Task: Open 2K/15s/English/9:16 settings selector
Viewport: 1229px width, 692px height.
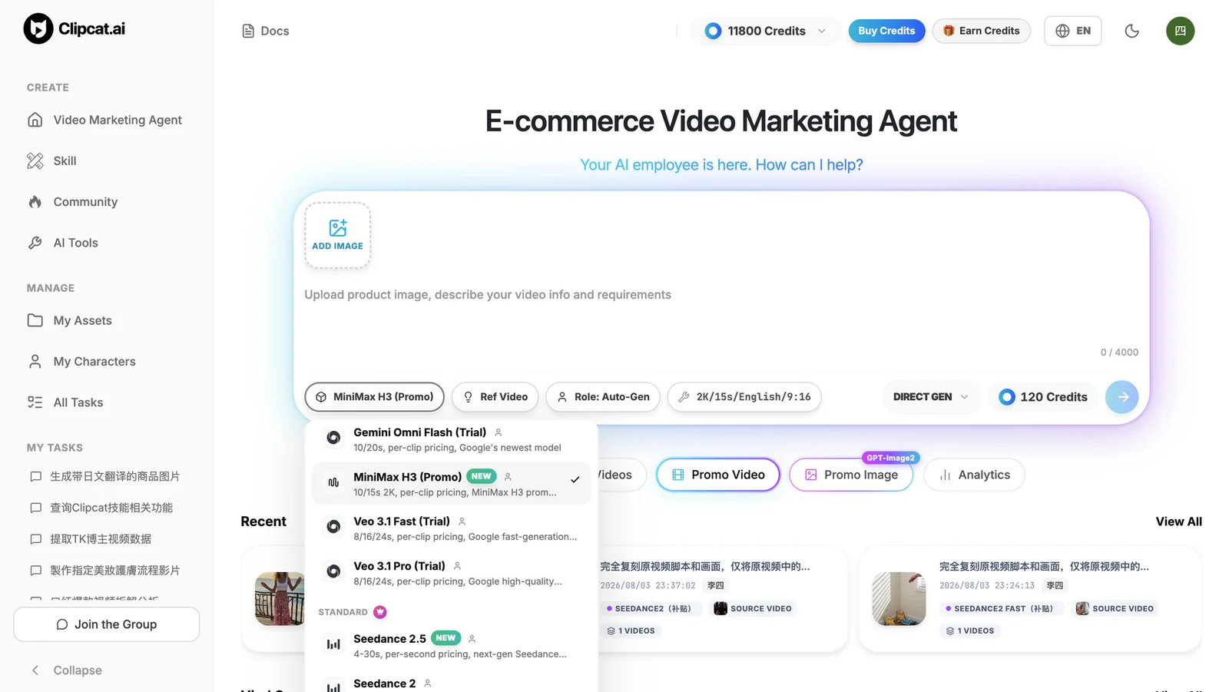Action: [x=744, y=397]
